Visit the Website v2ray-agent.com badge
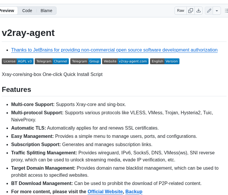 point(125,61)
